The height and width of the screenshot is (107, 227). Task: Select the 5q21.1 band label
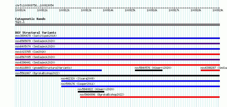20,22
